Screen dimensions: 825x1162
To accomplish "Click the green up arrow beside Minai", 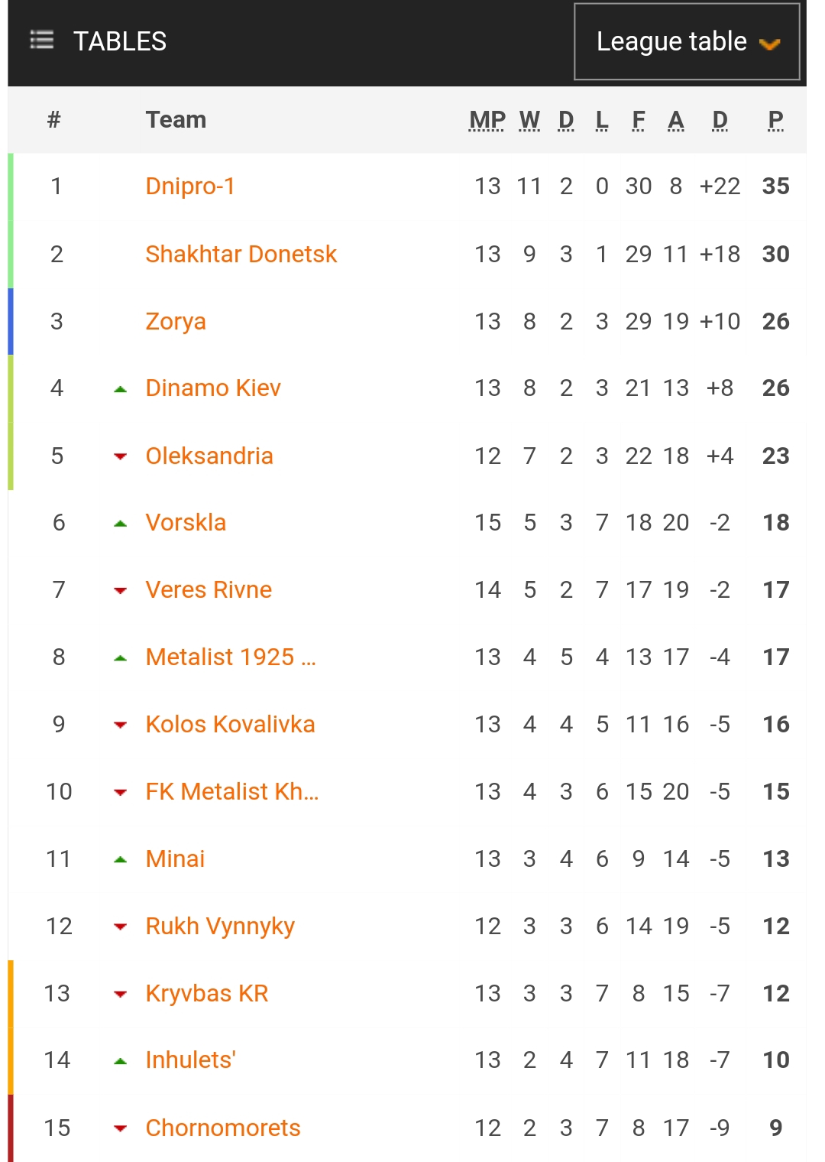I will tap(120, 860).
